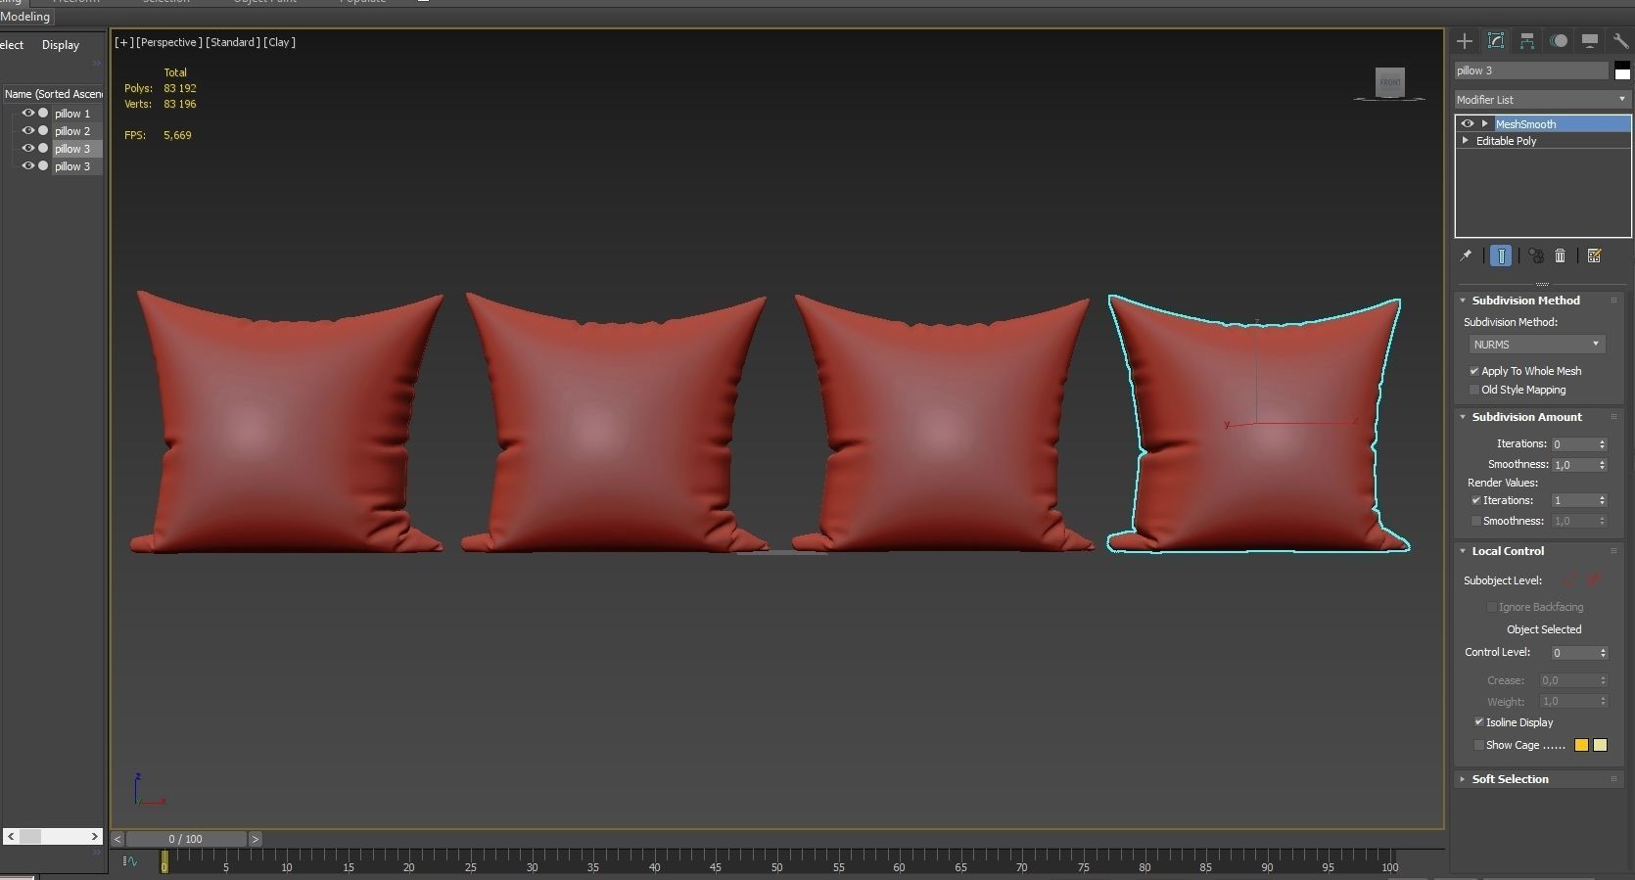Viewport: 1635px width, 880px height.
Task: Open the pillow 3 object color swatch
Action: 1622,70
